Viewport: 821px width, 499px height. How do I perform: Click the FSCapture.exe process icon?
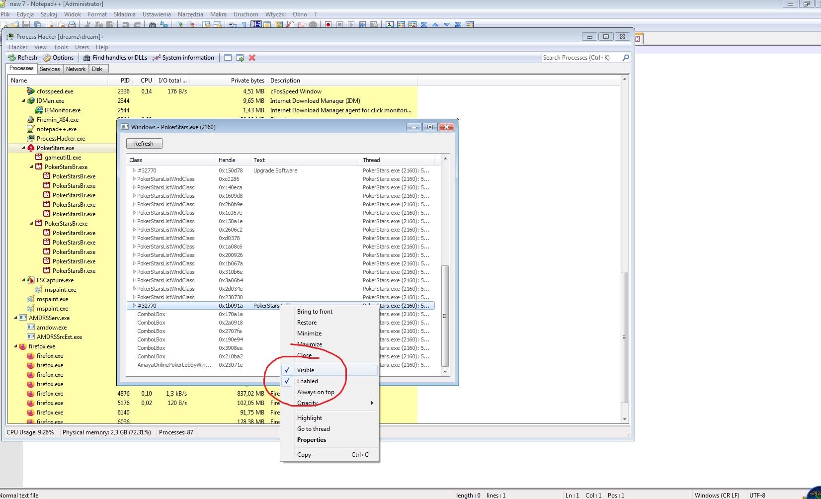(31, 280)
